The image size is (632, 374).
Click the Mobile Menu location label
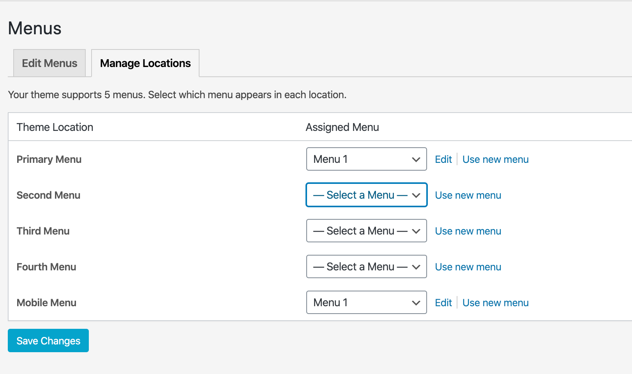[46, 303]
